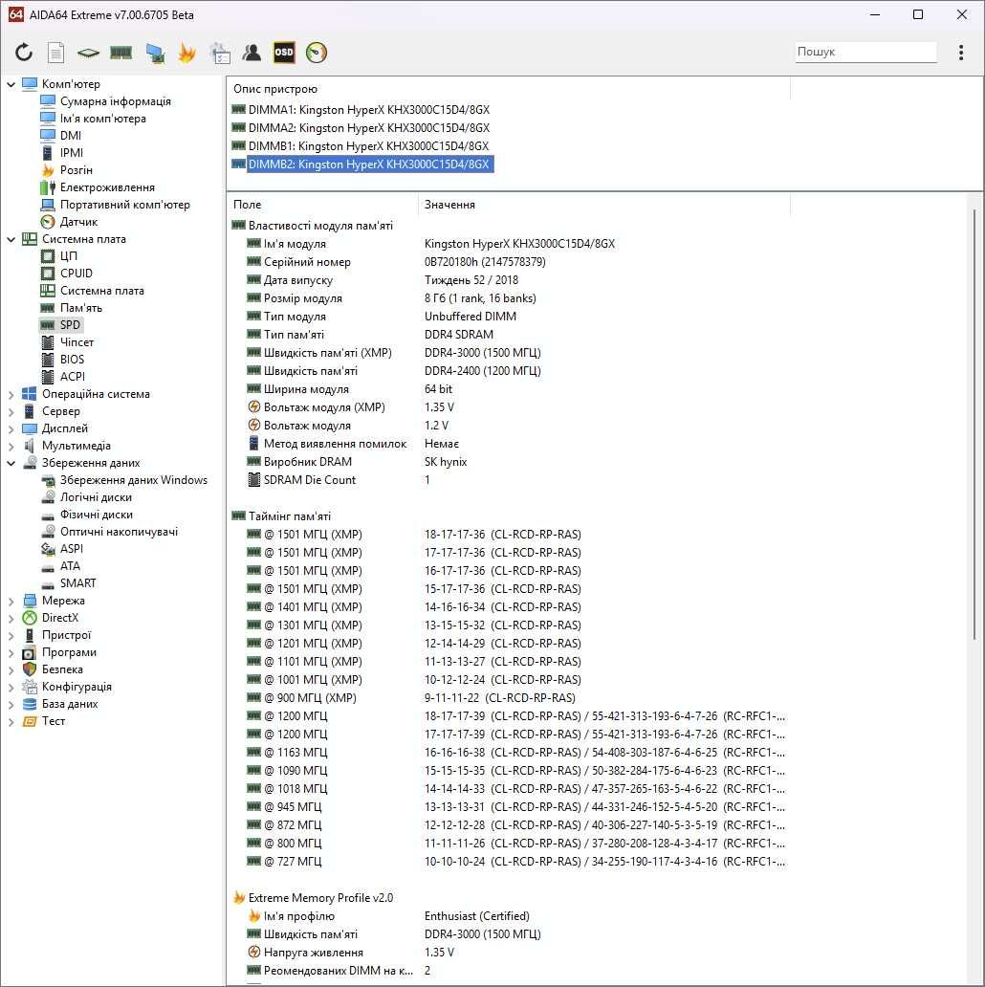This screenshot has width=985, height=987.
Task: Expand the Операційна система node
Action: coord(11,394)
